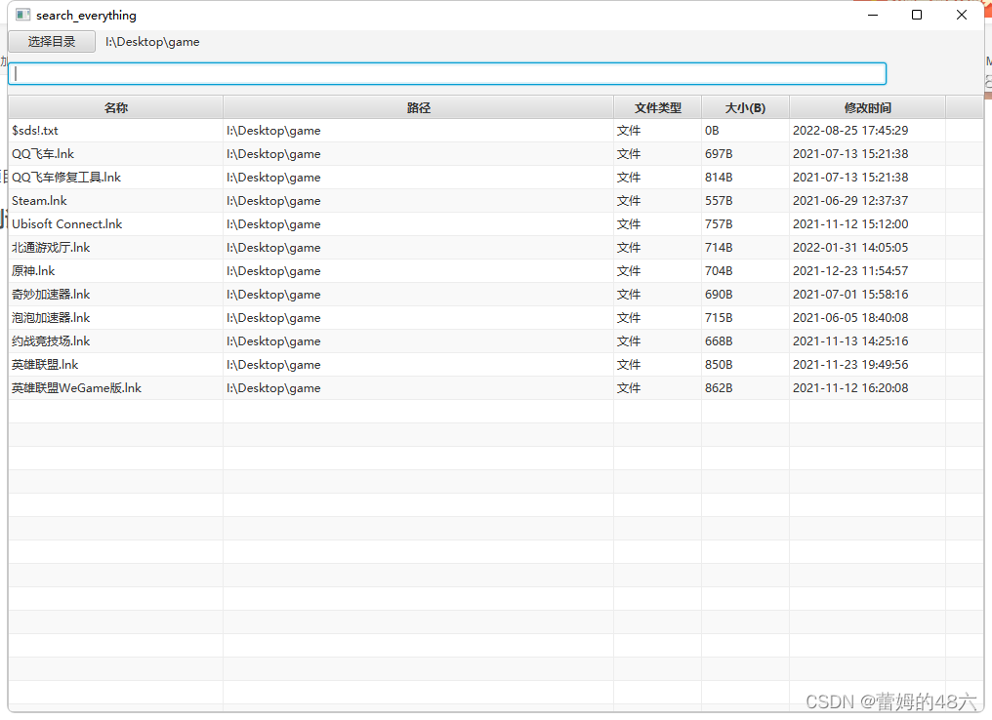The height and width of the screenshot is (720, 992).
Task: Sort by the 路径 column header
Action: 418,107
